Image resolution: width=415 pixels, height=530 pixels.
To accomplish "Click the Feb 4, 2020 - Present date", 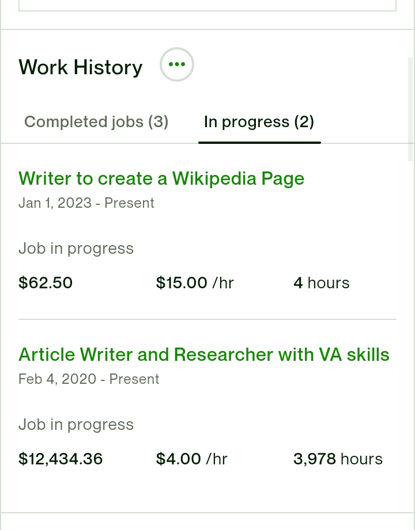I will [89, 379].
